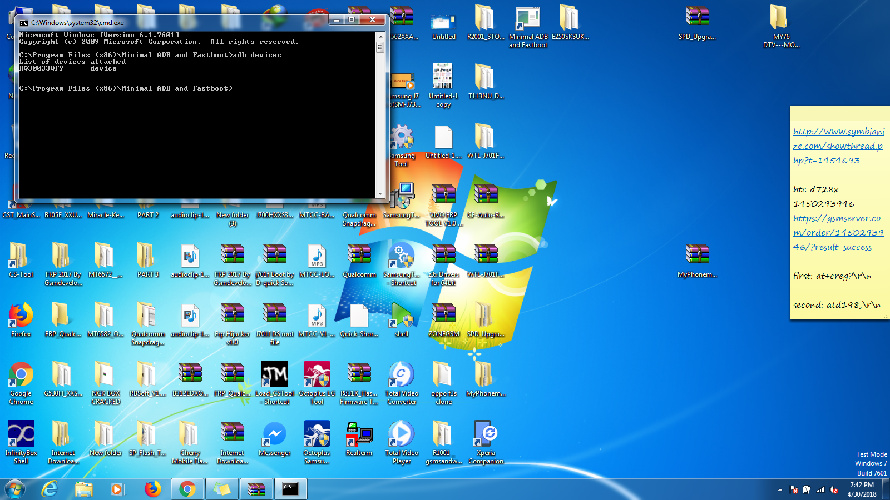
Task: Switch to WinRAR on the taskbar
Action: point(256,489)
